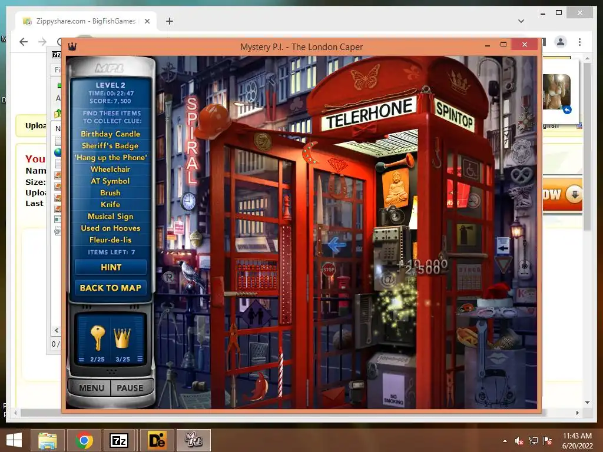Click 'Used on Hooves' list entry
Screen dimensions: 603x452
(110, 228)
